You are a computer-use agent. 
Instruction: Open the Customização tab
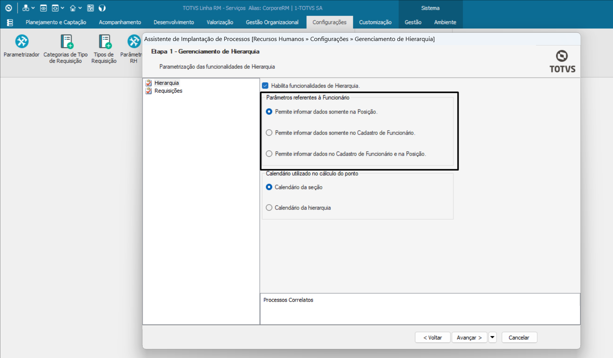(x=375, y=22)
